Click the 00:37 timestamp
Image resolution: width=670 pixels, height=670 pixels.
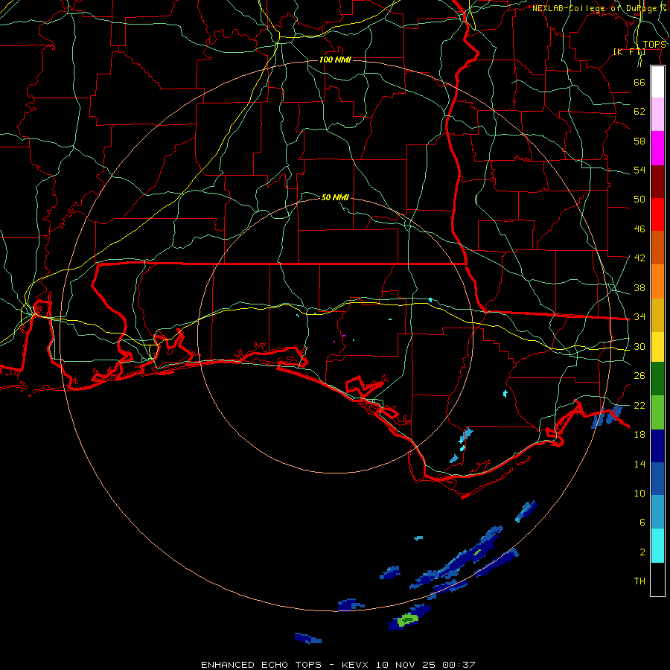click(x=459, y=665)
